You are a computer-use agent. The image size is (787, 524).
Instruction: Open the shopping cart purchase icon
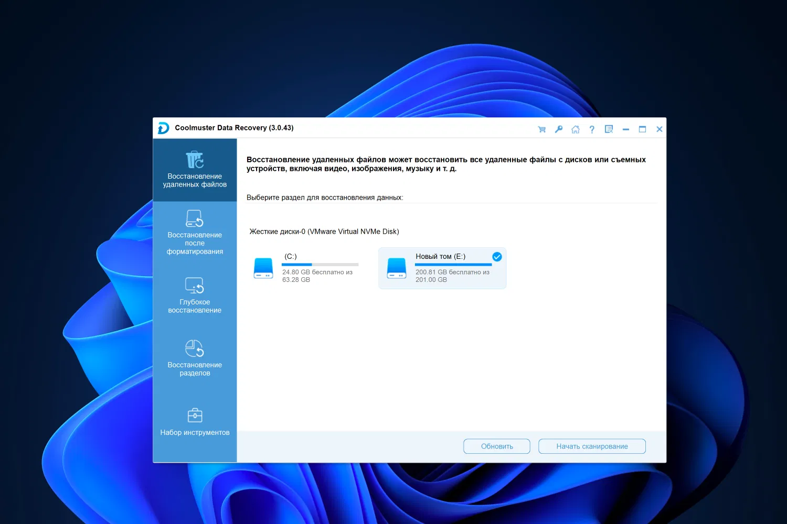point(542,129)
